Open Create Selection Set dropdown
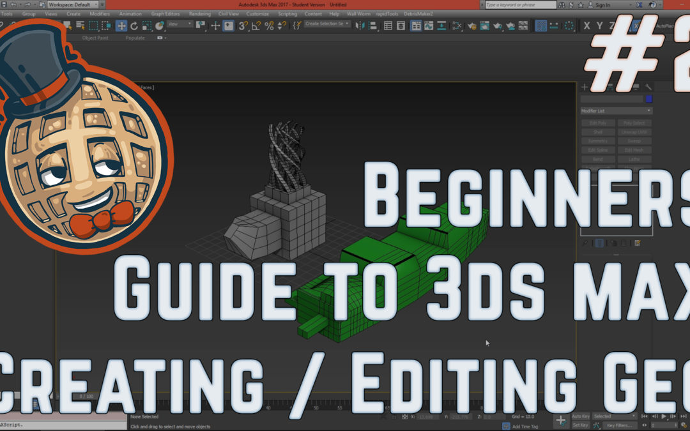The image size is (690, 431). pyautogui.click(x=327, y=24)
